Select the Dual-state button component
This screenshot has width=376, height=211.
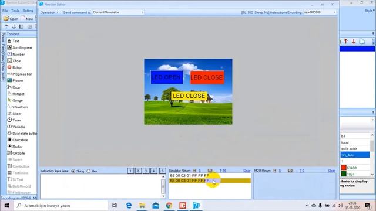pos(22,133)
